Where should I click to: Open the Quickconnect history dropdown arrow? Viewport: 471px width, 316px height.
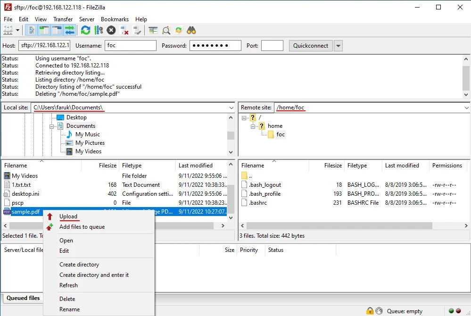click(338, 46)
